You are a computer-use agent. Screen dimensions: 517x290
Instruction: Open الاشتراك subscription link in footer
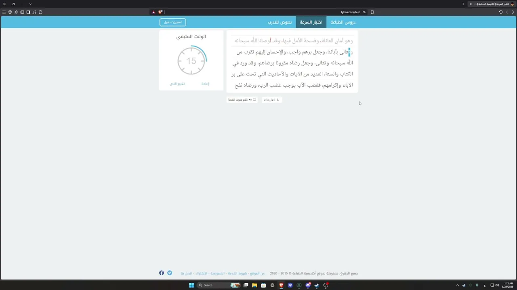coord(201,273)
